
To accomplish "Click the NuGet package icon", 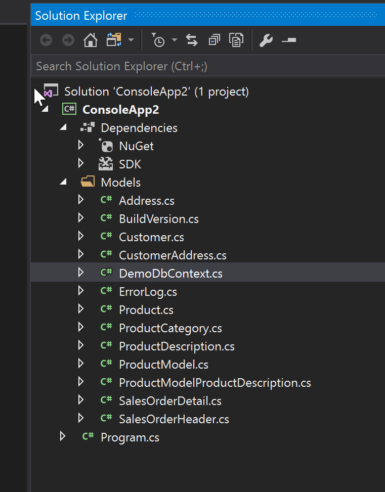I will pyautogui.click(x=106, y=146).
